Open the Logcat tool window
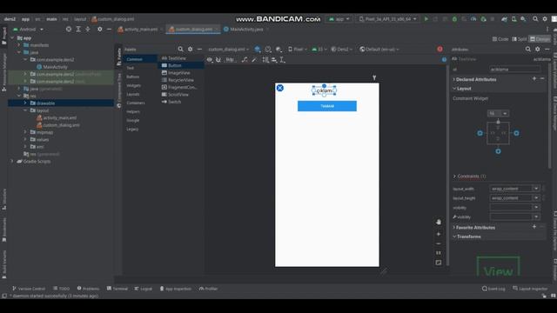The height and width of the screenshot is (313, 557). pos(143,289)
